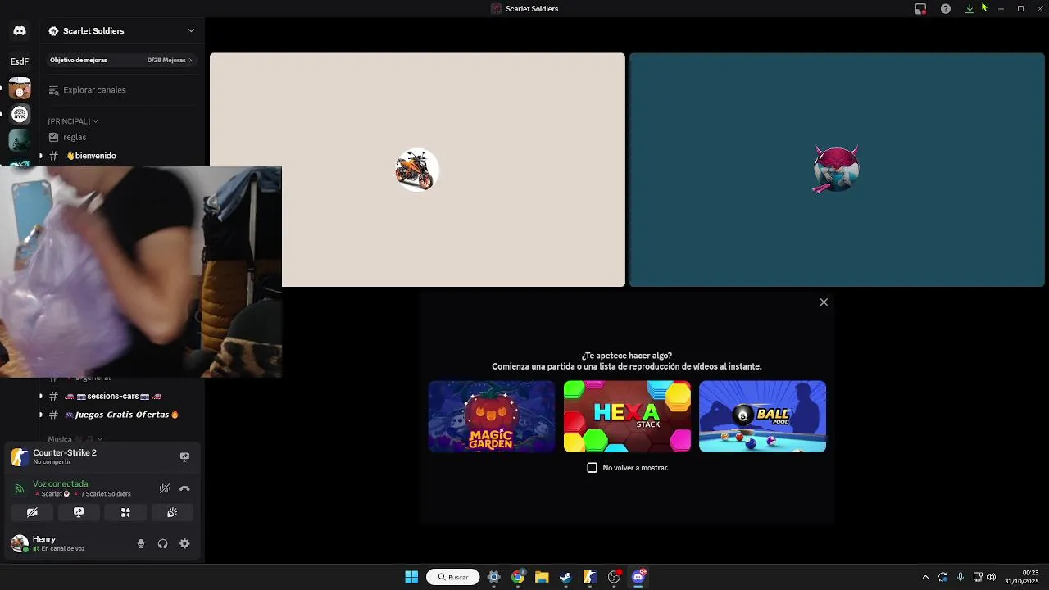Open File Explorer from the taskbar
The height and width of the screenshot is (590, 1049).
click(x=542, y=577)
